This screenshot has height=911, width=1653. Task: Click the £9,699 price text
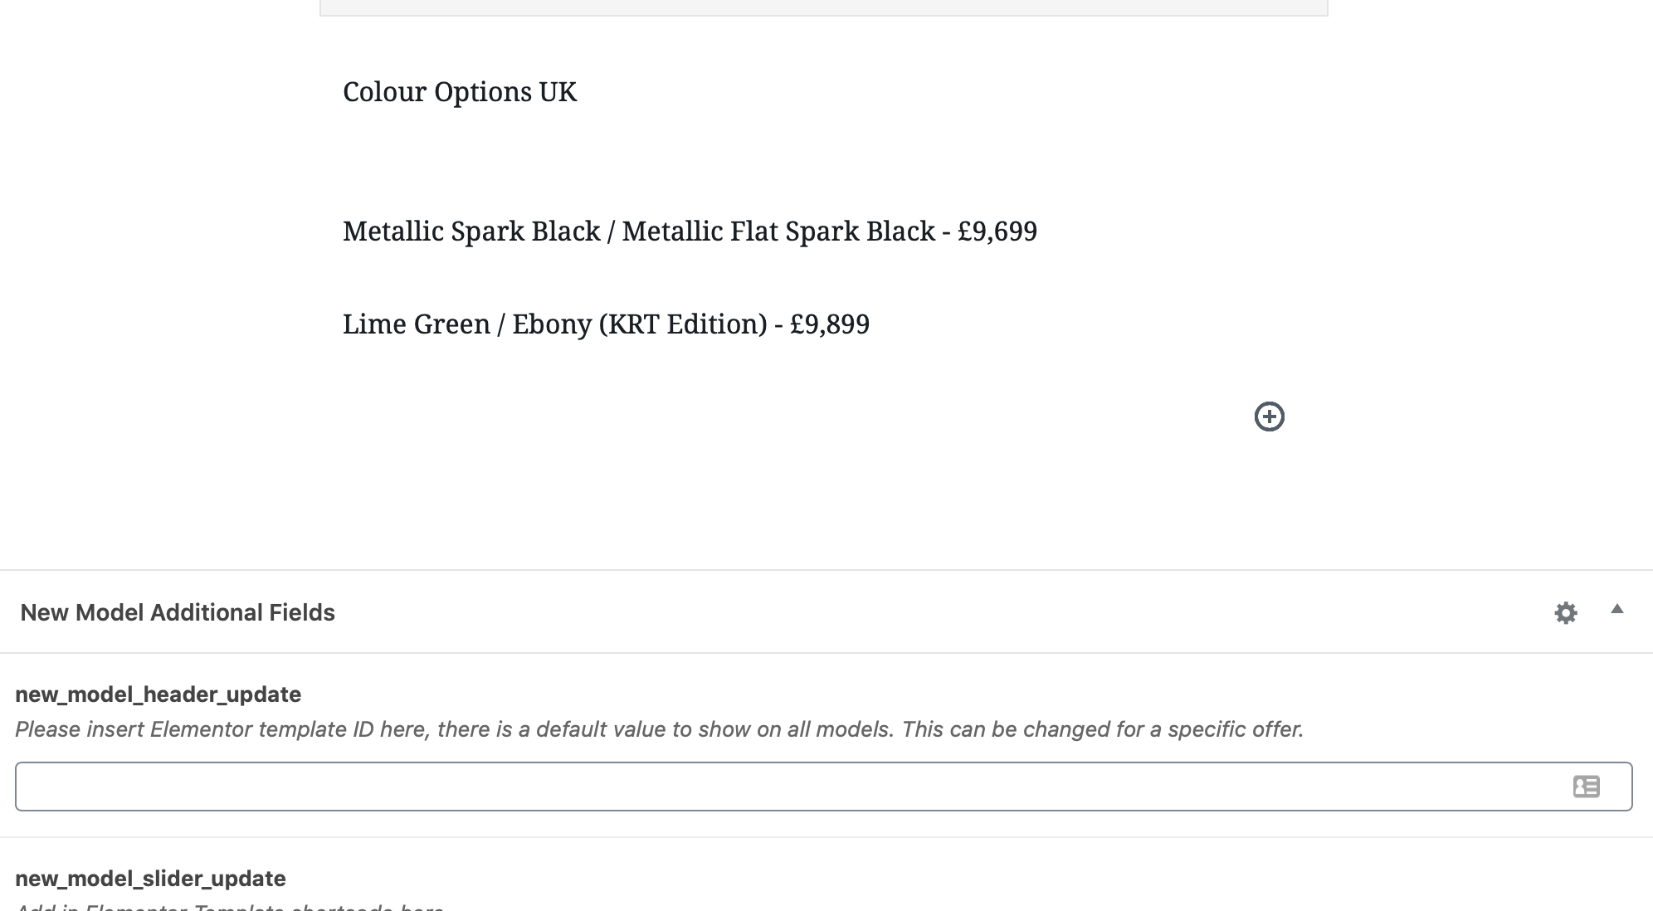tap(997, 231)
